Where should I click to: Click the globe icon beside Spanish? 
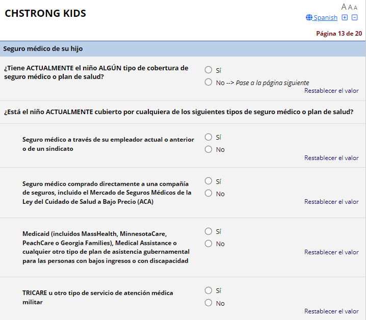coord(309,17)
